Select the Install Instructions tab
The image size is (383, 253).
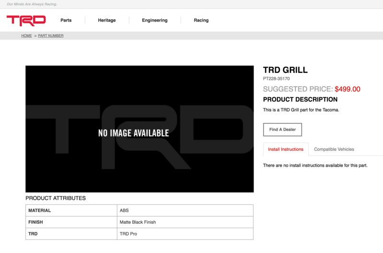click(286, 149)
